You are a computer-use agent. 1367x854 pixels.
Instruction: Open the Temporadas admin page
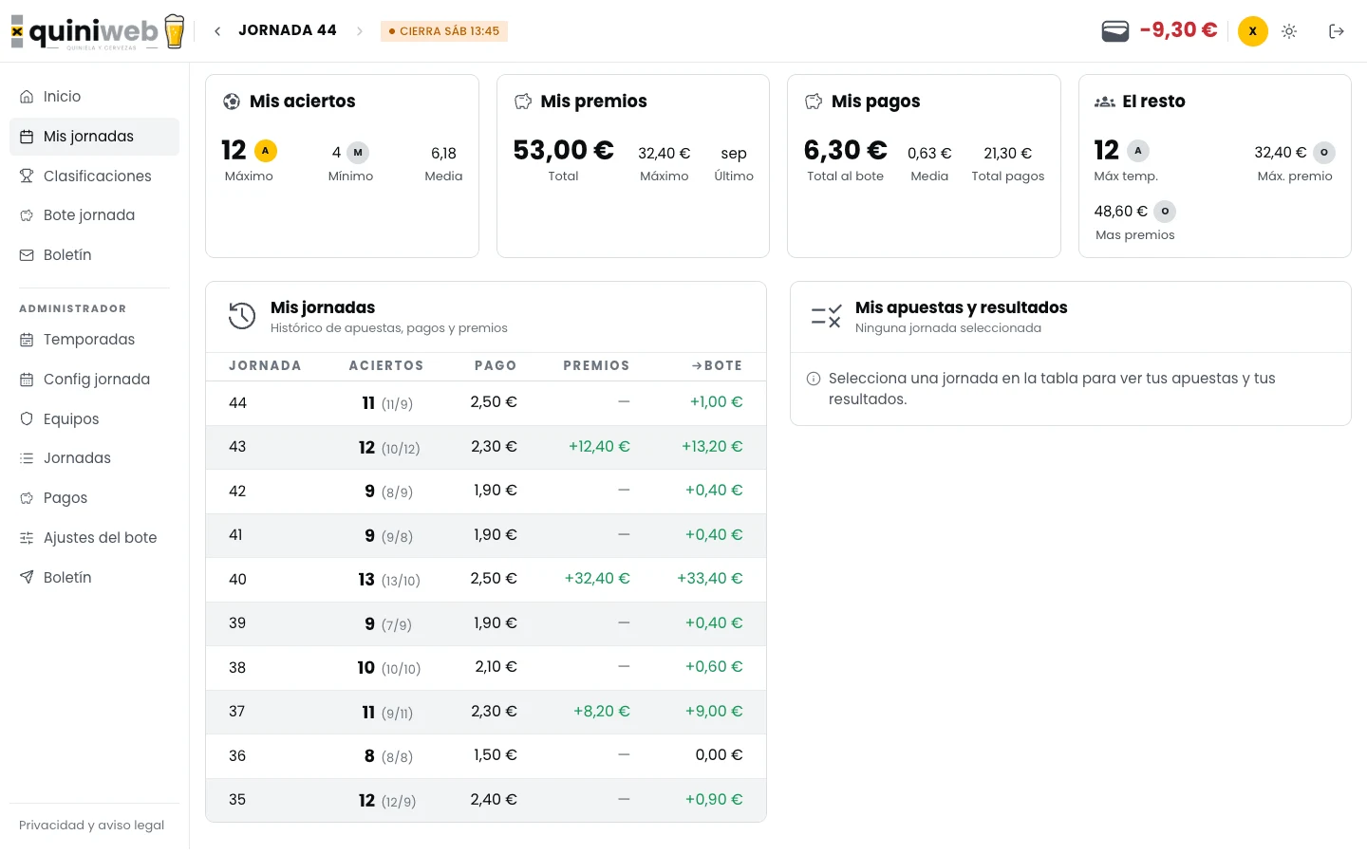pos(94,340)
